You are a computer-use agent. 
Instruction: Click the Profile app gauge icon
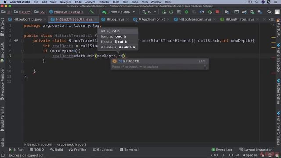202,12
